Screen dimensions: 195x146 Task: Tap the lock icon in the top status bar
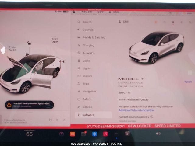click(74, 12)
